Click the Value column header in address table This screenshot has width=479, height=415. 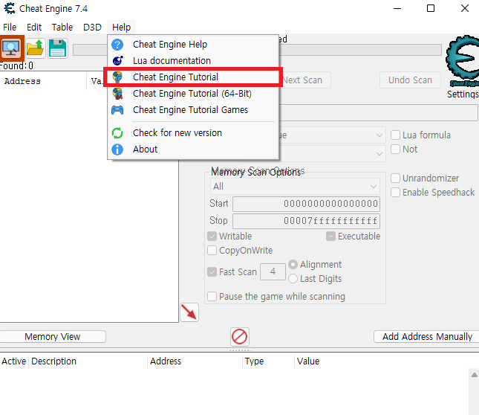[308, 361]
